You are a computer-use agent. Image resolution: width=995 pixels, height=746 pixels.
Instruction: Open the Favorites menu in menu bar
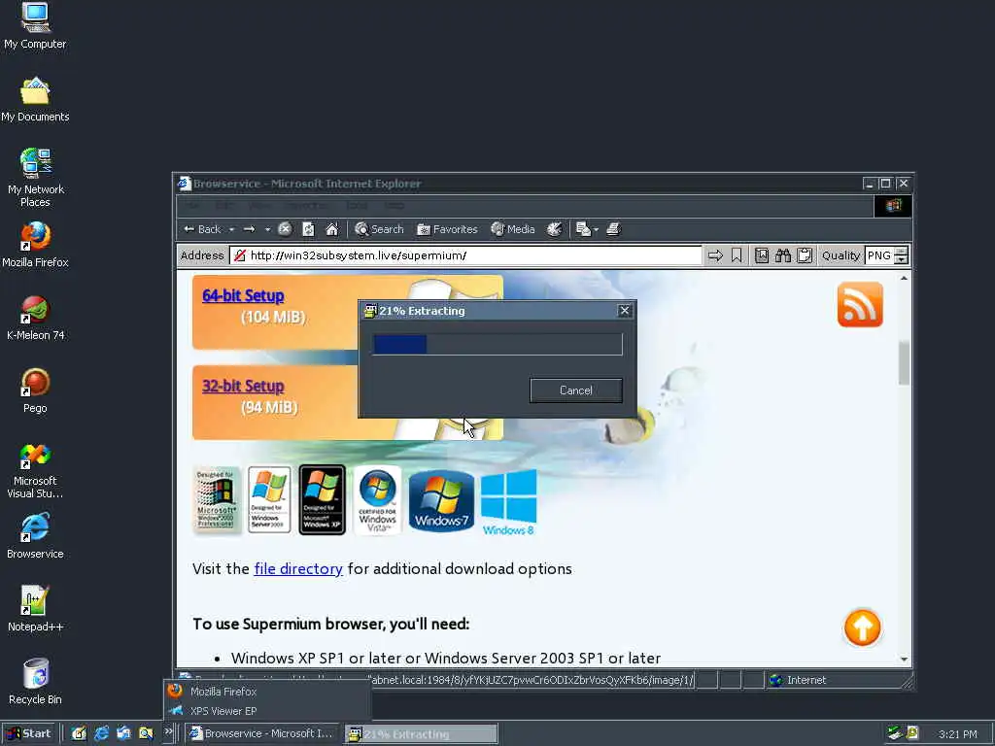click(x=306, y=206)
